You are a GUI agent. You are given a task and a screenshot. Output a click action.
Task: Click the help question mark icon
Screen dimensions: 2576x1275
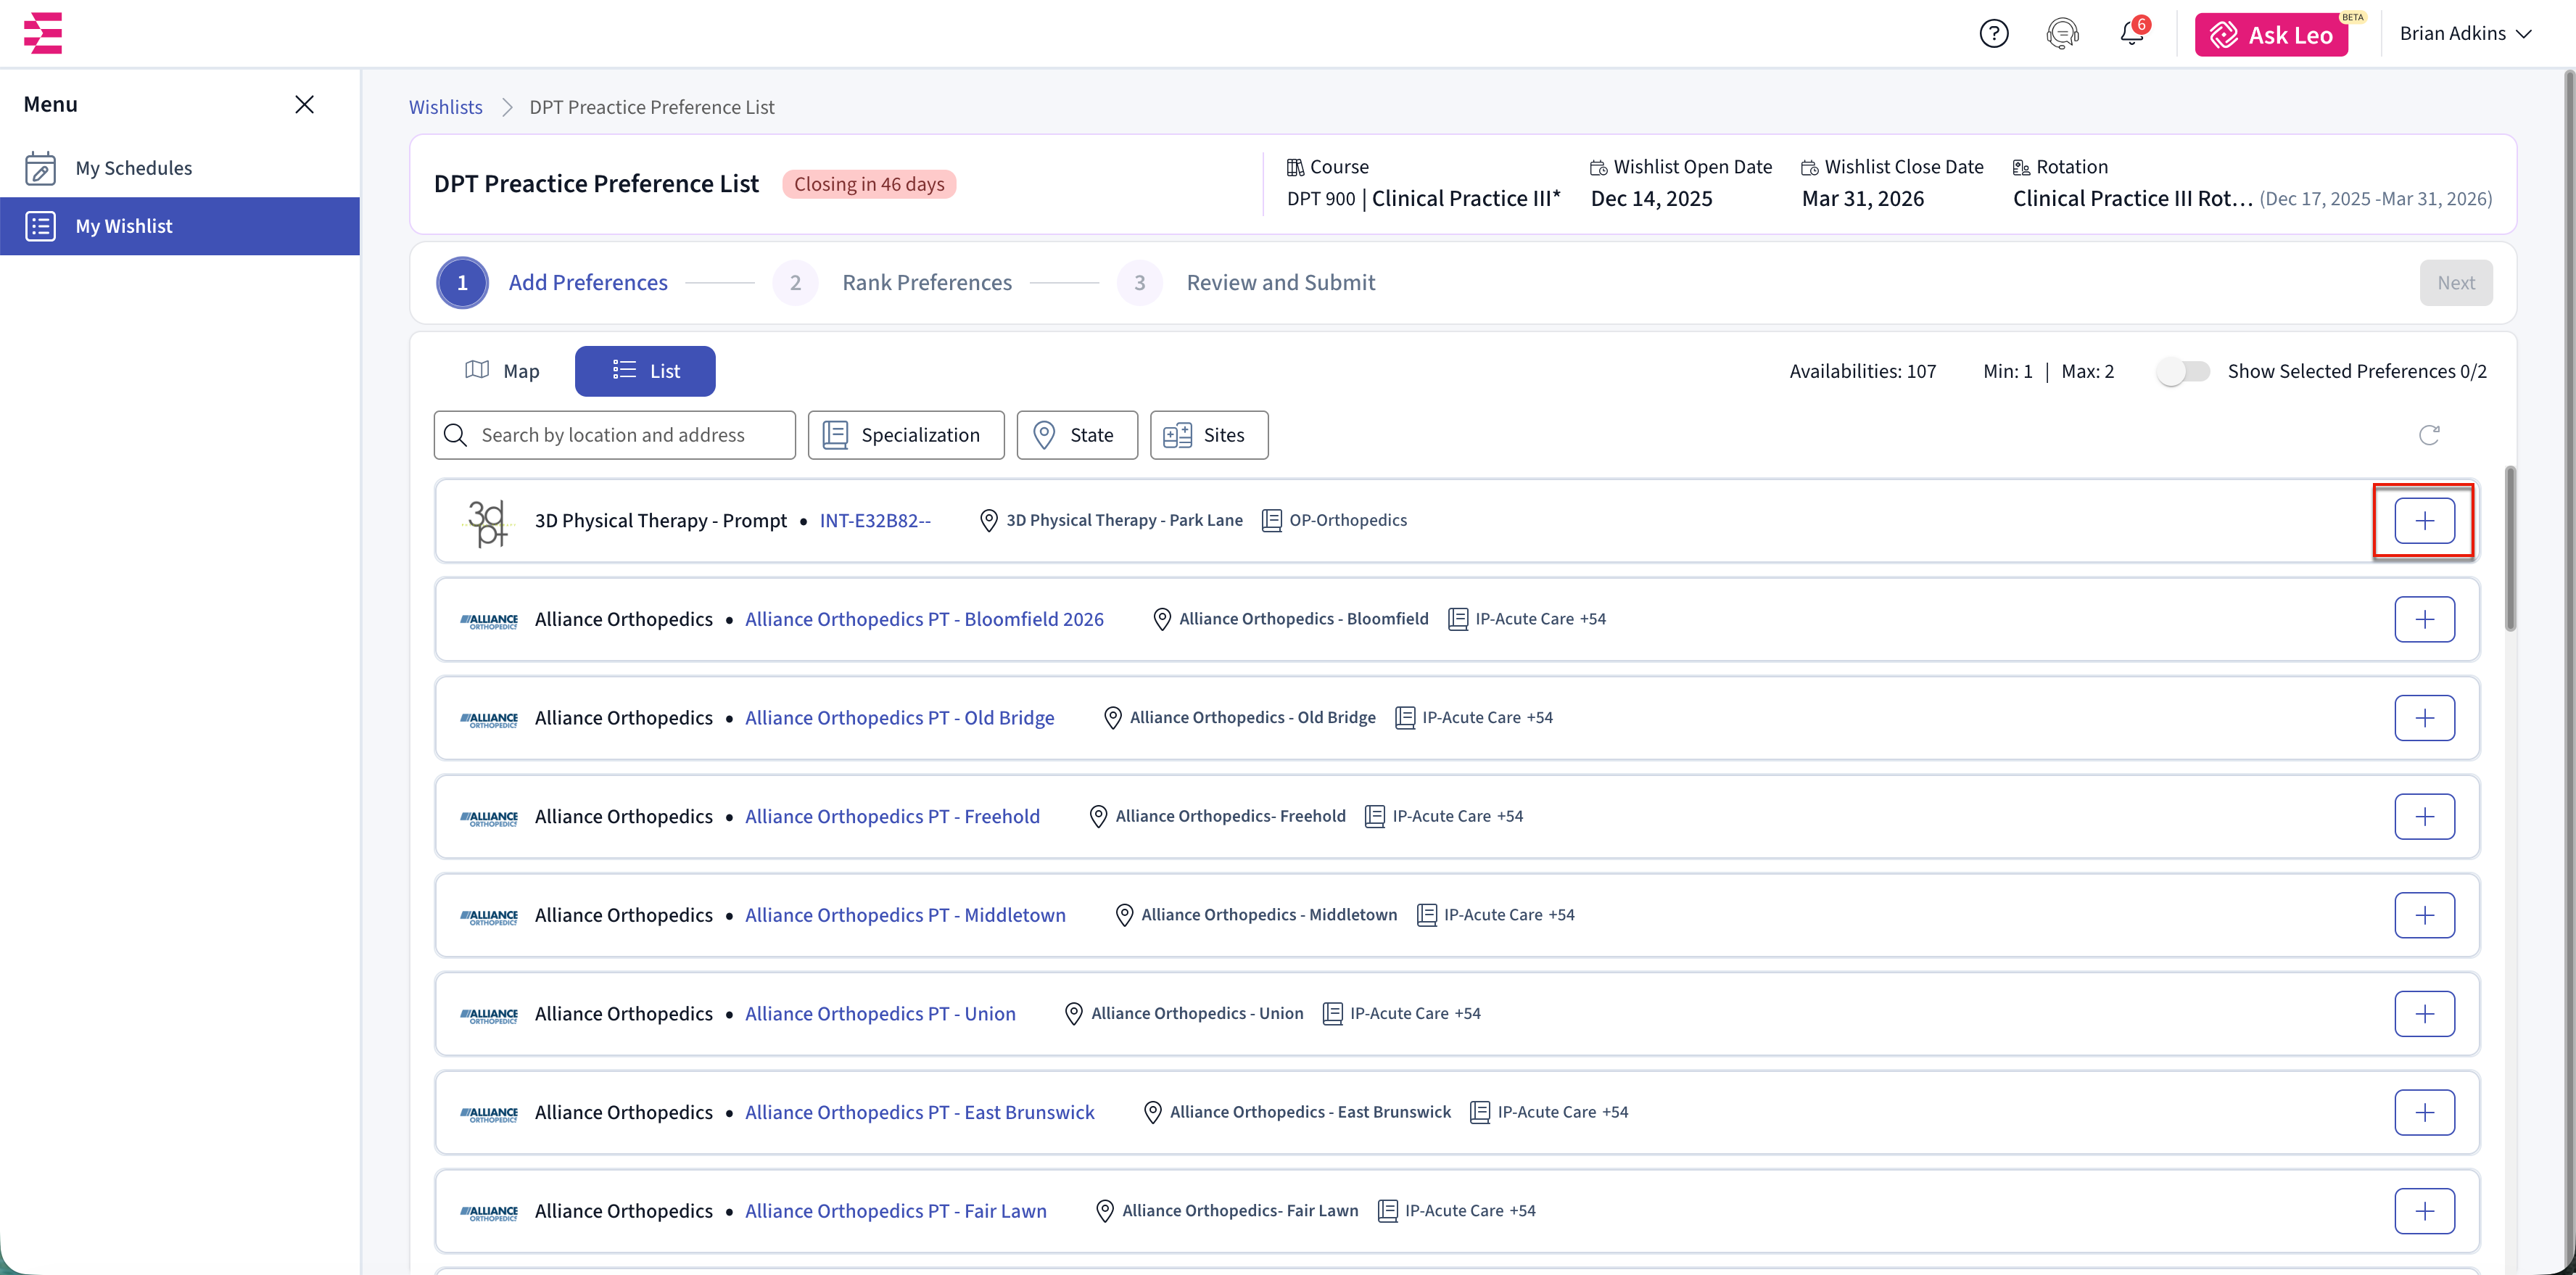click(1993, 34)
